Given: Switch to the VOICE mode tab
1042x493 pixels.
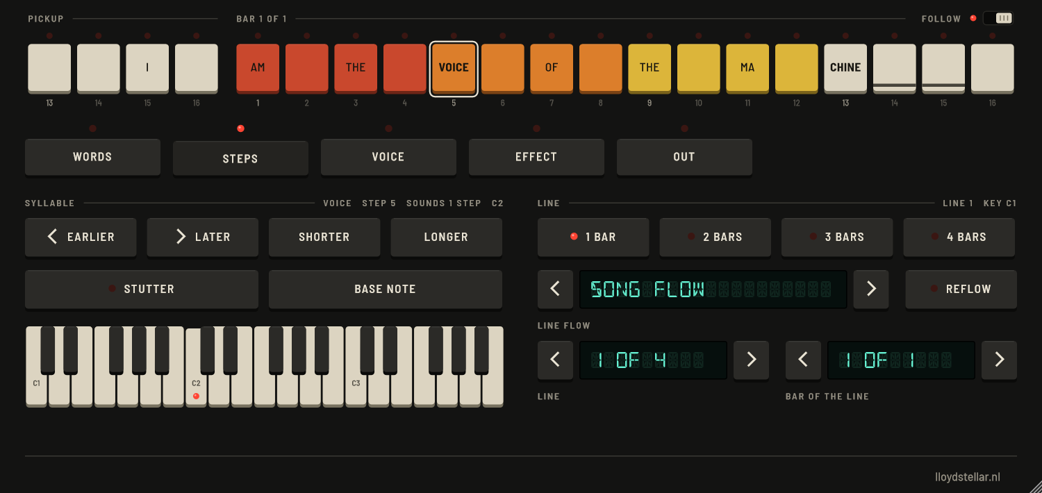Looking at the screenshot, I should (388, 157).
